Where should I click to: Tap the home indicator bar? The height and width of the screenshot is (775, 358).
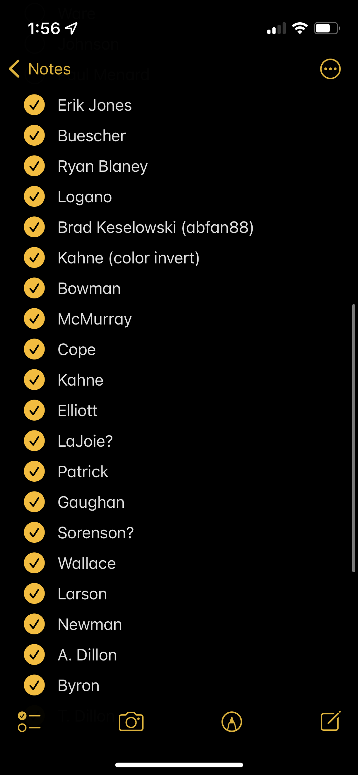point(179,765)
